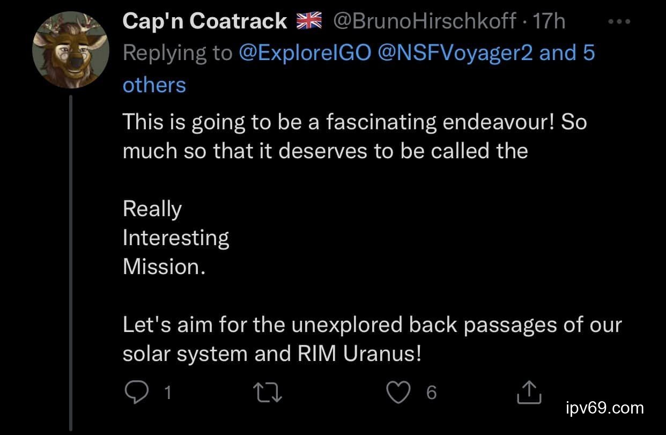Select the tweet's first sentence about fascinating endeavour
The width and height of the screenshot is (666, 435).
tap(354, 122)
